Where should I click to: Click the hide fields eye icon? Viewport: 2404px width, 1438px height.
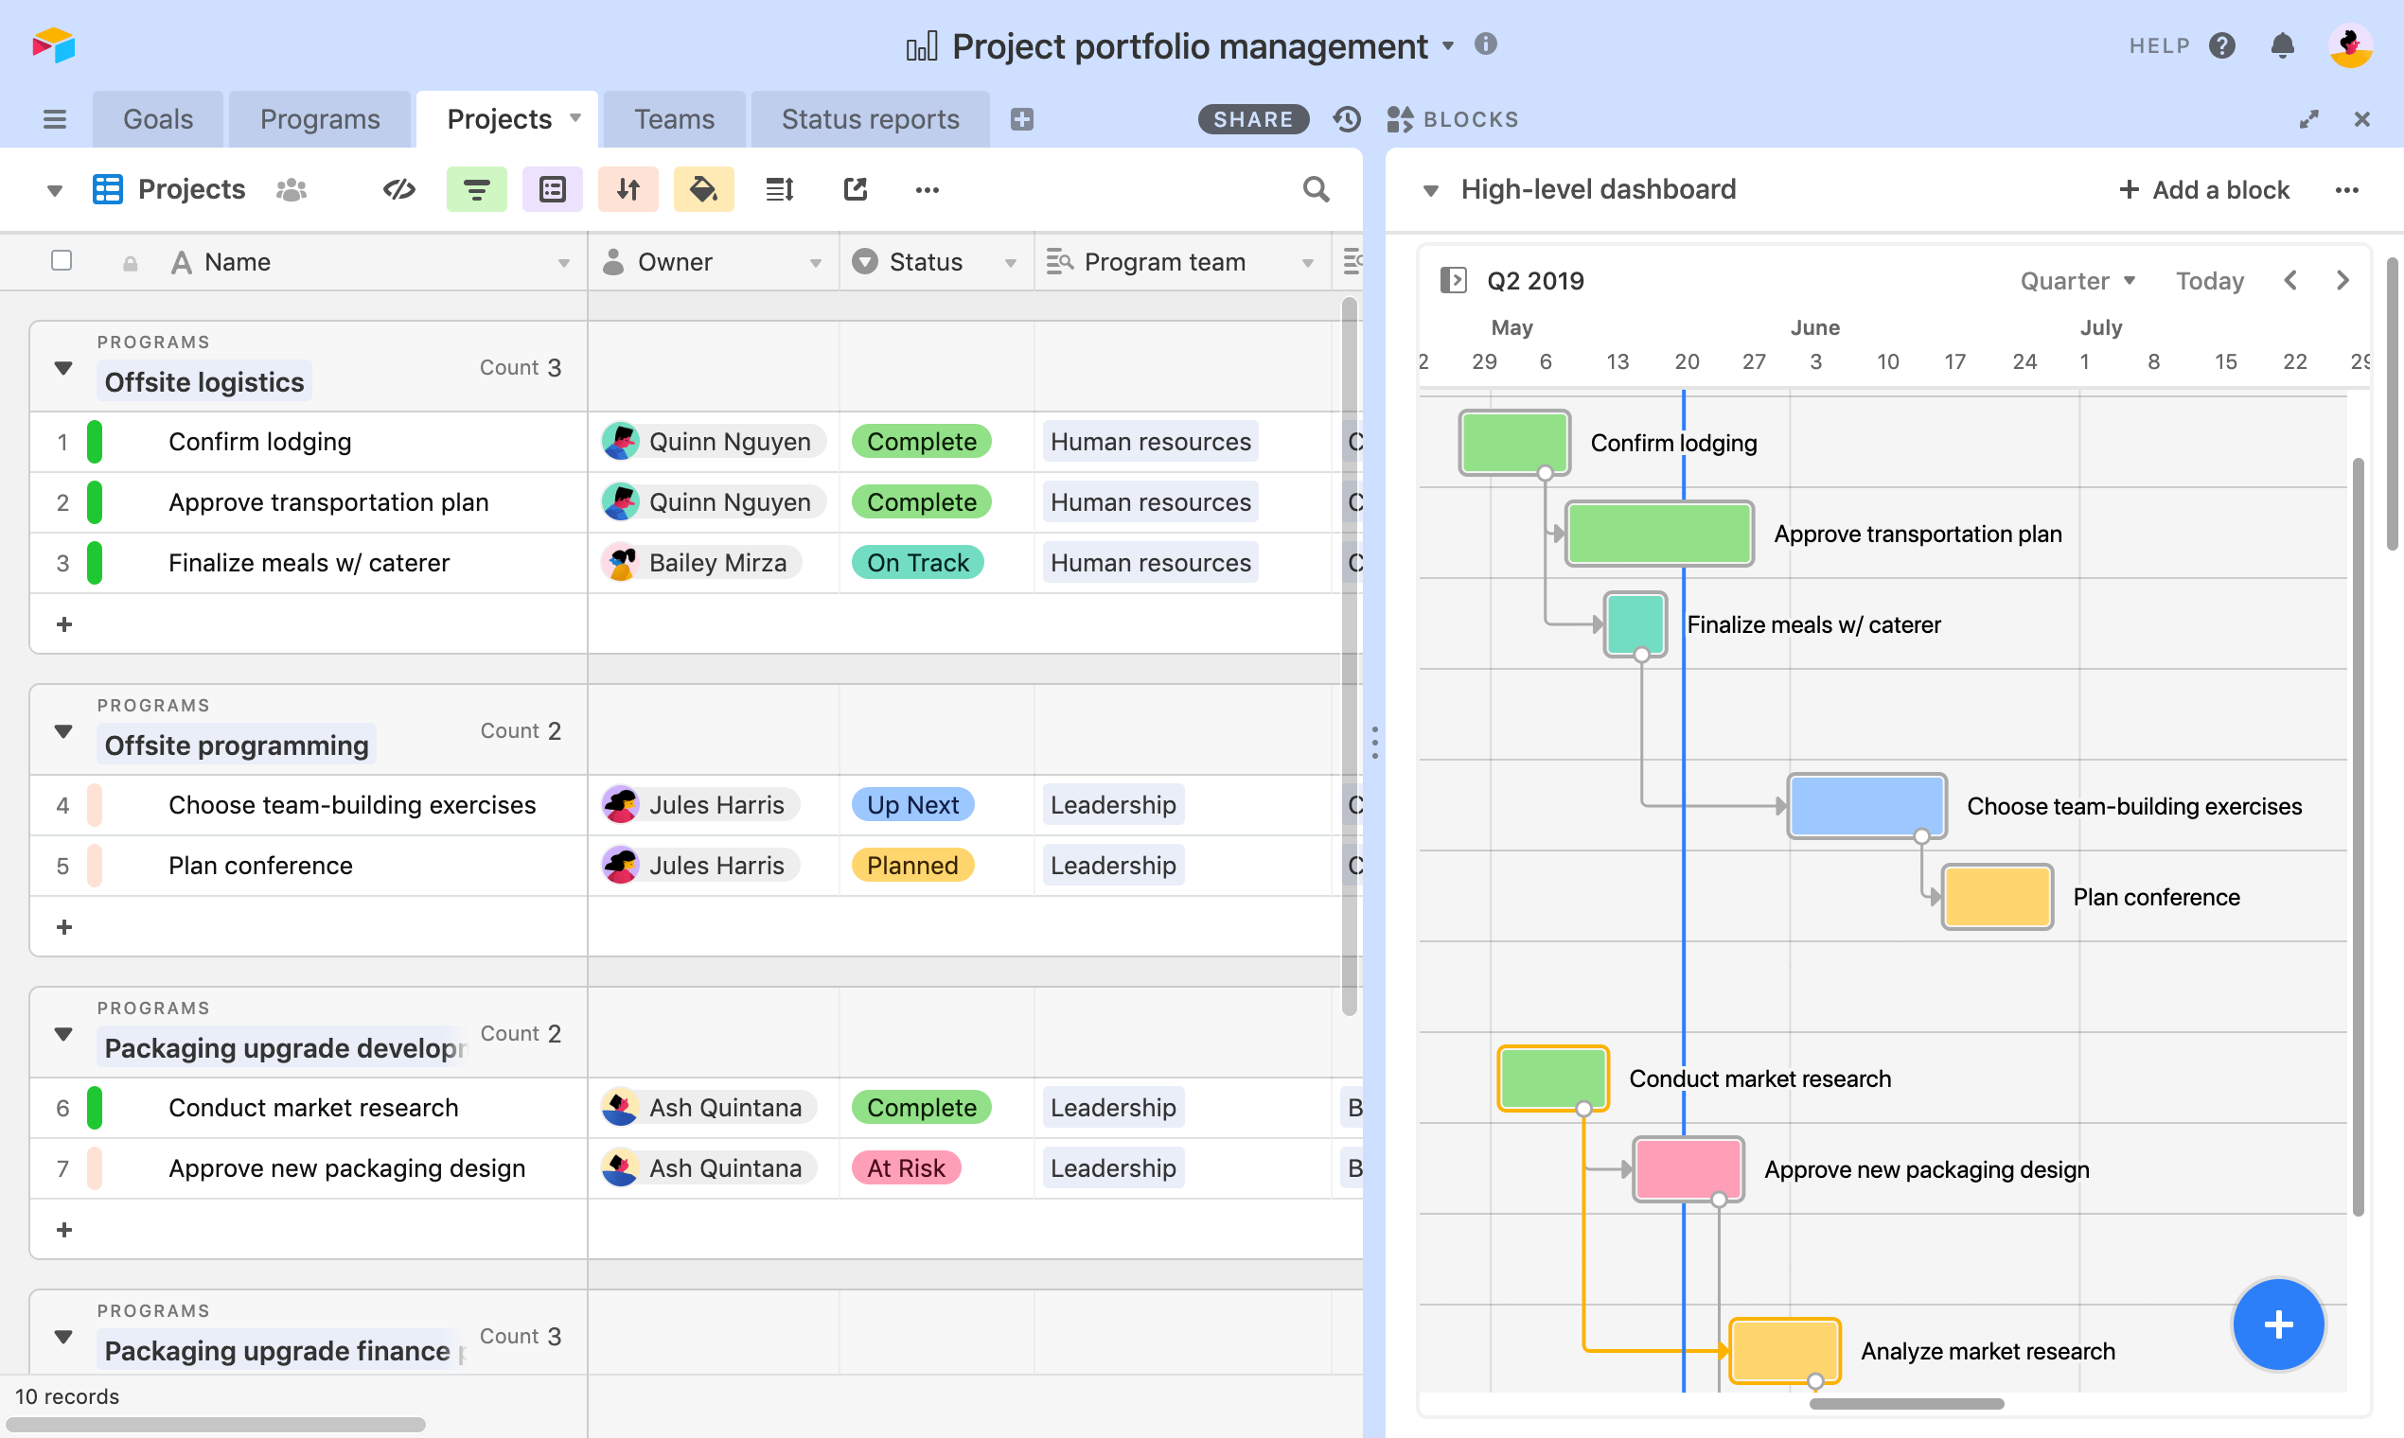[398, 189]
